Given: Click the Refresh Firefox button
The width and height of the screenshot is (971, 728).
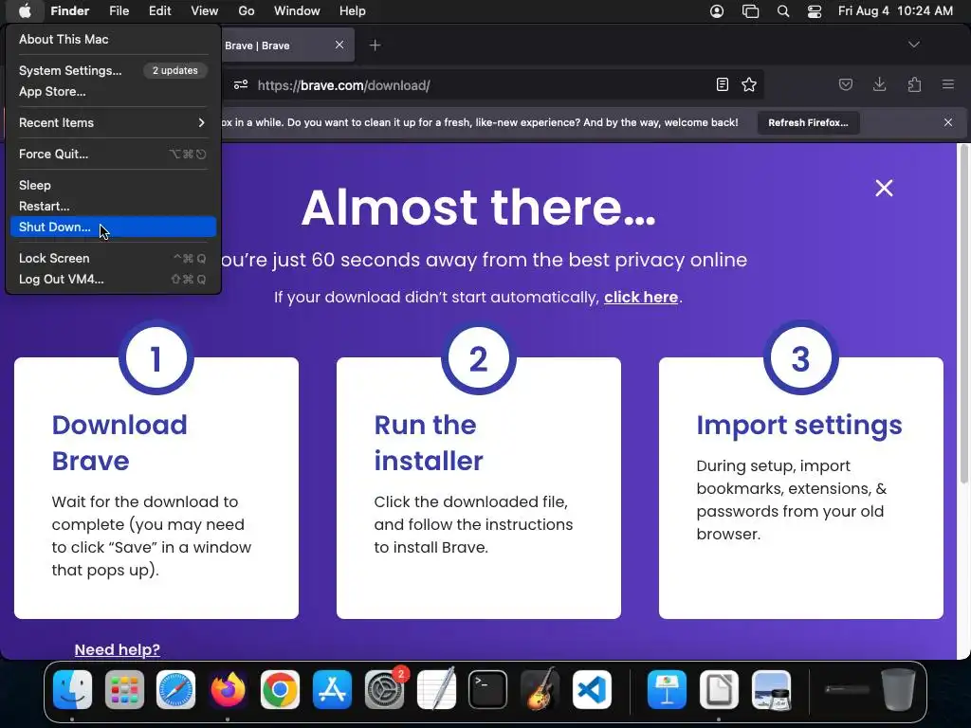Looking at the screenshot, I should 808,122.
